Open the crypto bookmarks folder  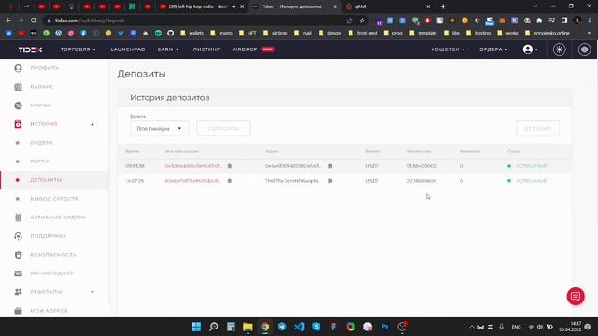click(x=221, y=34)
